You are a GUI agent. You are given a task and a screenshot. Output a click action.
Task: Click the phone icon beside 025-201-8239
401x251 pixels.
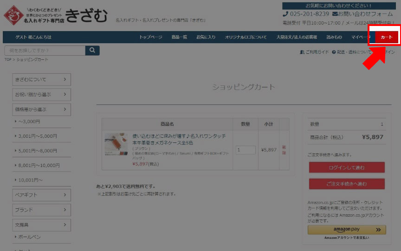tap(285, 14)
